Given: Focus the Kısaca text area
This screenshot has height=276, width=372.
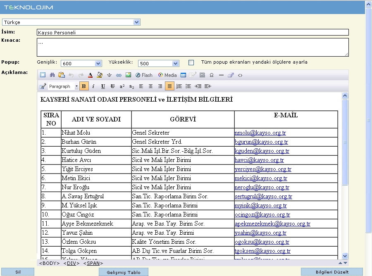Looking at the screenshot, I should click(x=193, y=48).
